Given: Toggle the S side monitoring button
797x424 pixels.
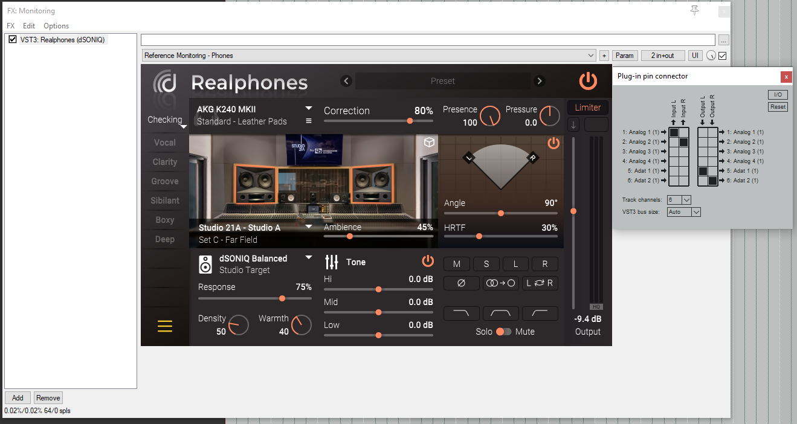Looking at the screenshot, I should (486, 264).
